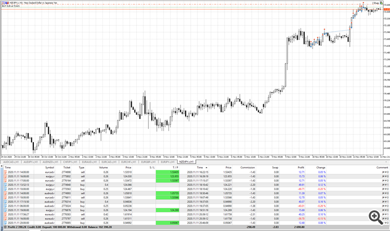Sort history by Commission column header
This screenshot has height=231, width=390.
(248, 168)
